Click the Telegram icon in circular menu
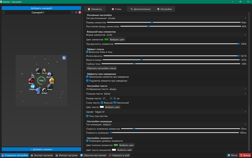Screen dimensions: 252x158 pos(33,86)
